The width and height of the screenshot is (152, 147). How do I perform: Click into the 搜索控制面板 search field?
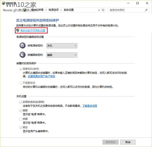click(x=128, y=10)
